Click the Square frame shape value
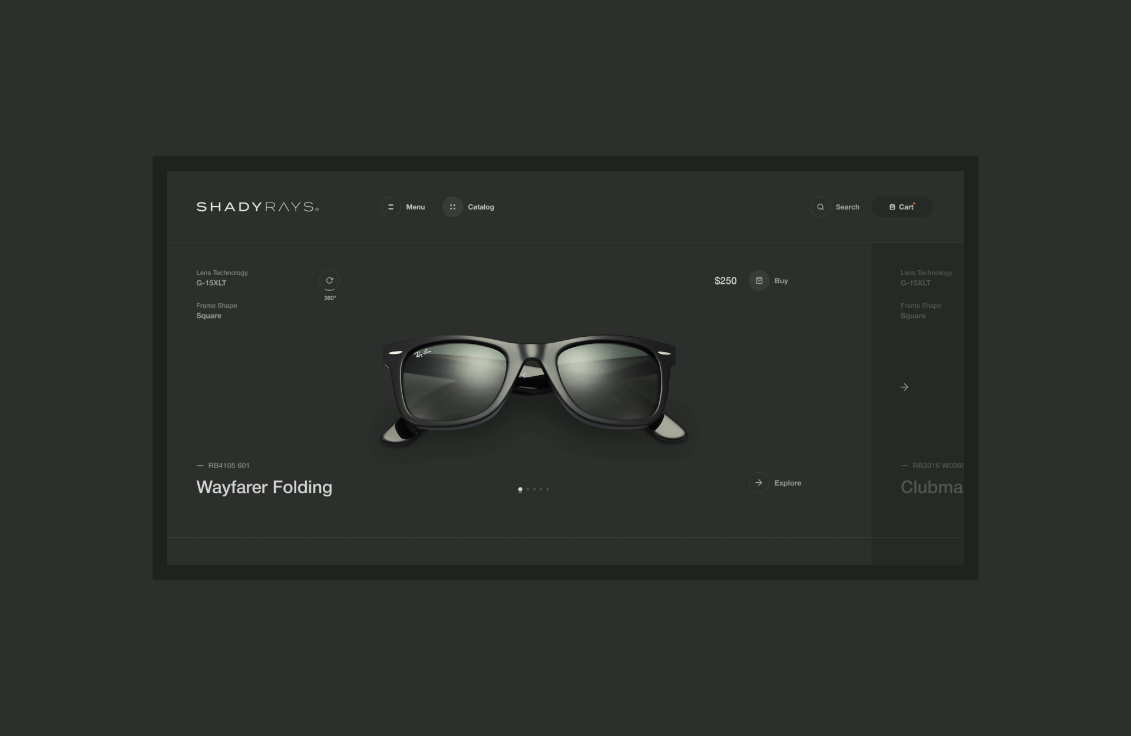Screen dimensions: 1131x736 click(x=209, y=316)
